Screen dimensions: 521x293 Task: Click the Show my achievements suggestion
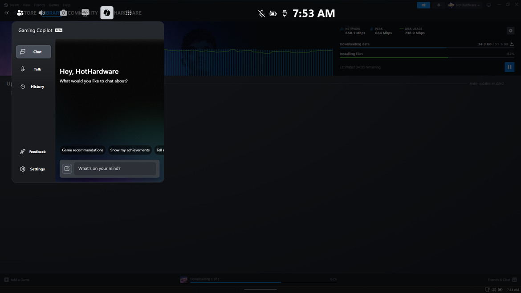[x=130, y=150]
